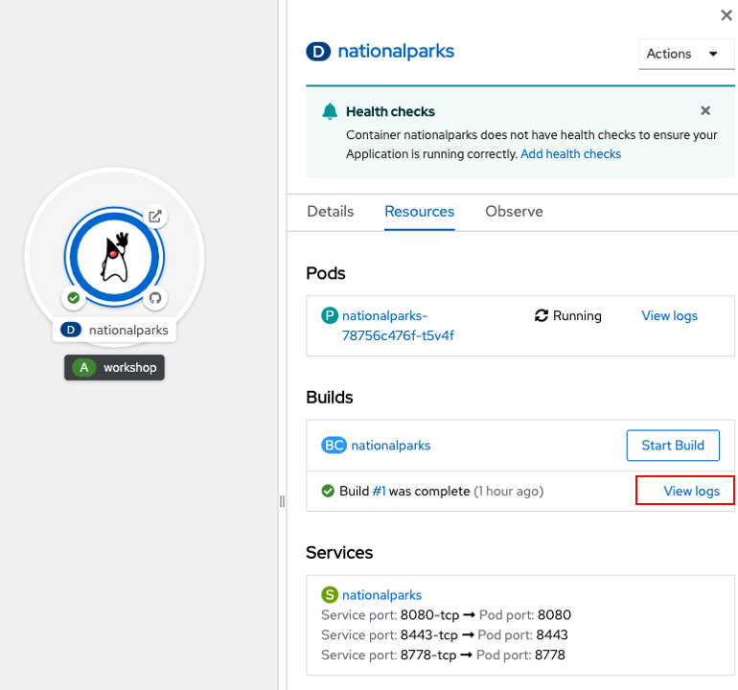The width and height of the screenshot is (738, 690).
Task: Click the side panel resize handle
Action: (x=282, y=501)
